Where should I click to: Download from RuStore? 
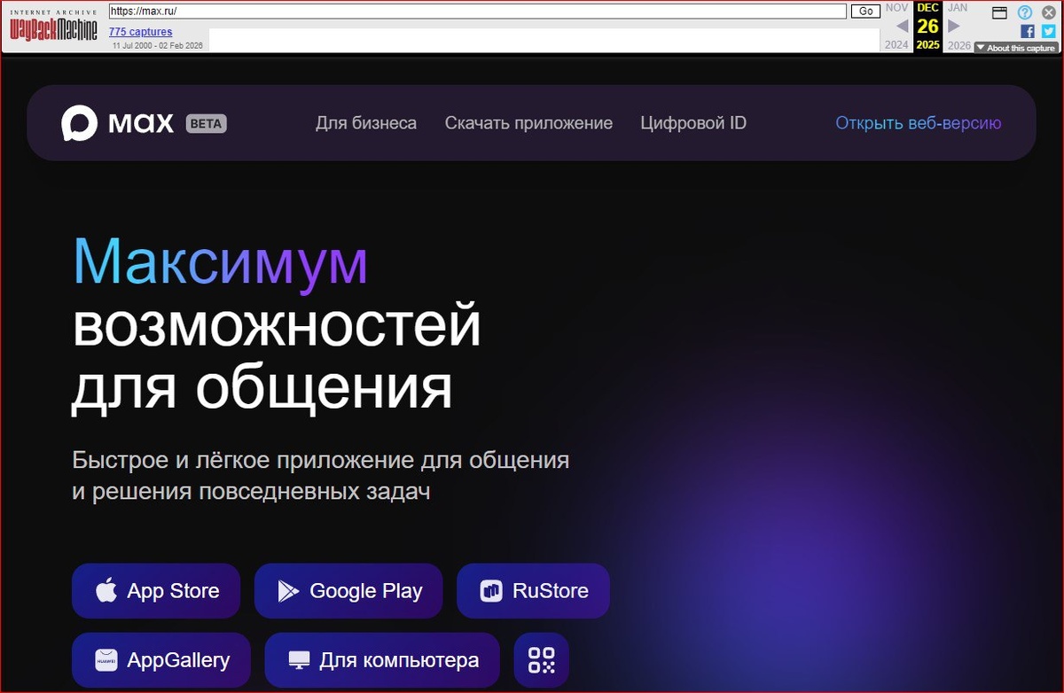point(533,591)
